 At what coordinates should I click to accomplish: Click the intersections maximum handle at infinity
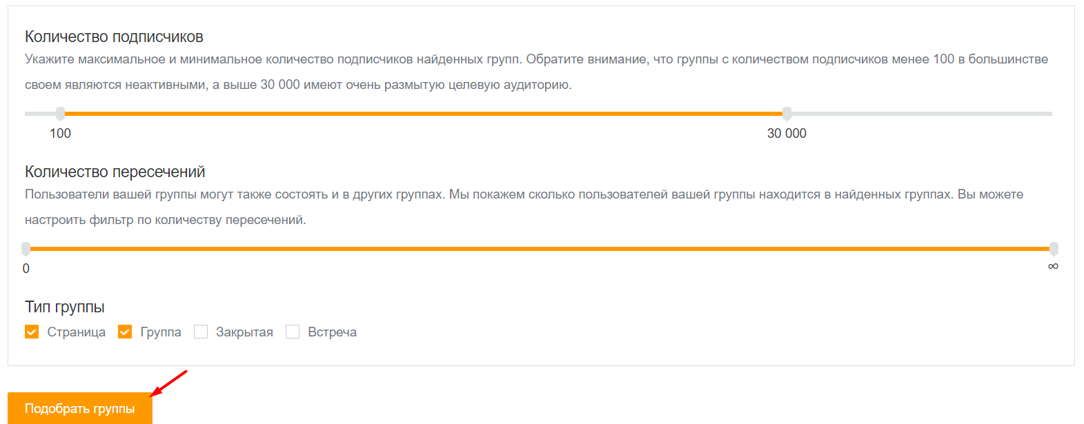pos(1054,249)
